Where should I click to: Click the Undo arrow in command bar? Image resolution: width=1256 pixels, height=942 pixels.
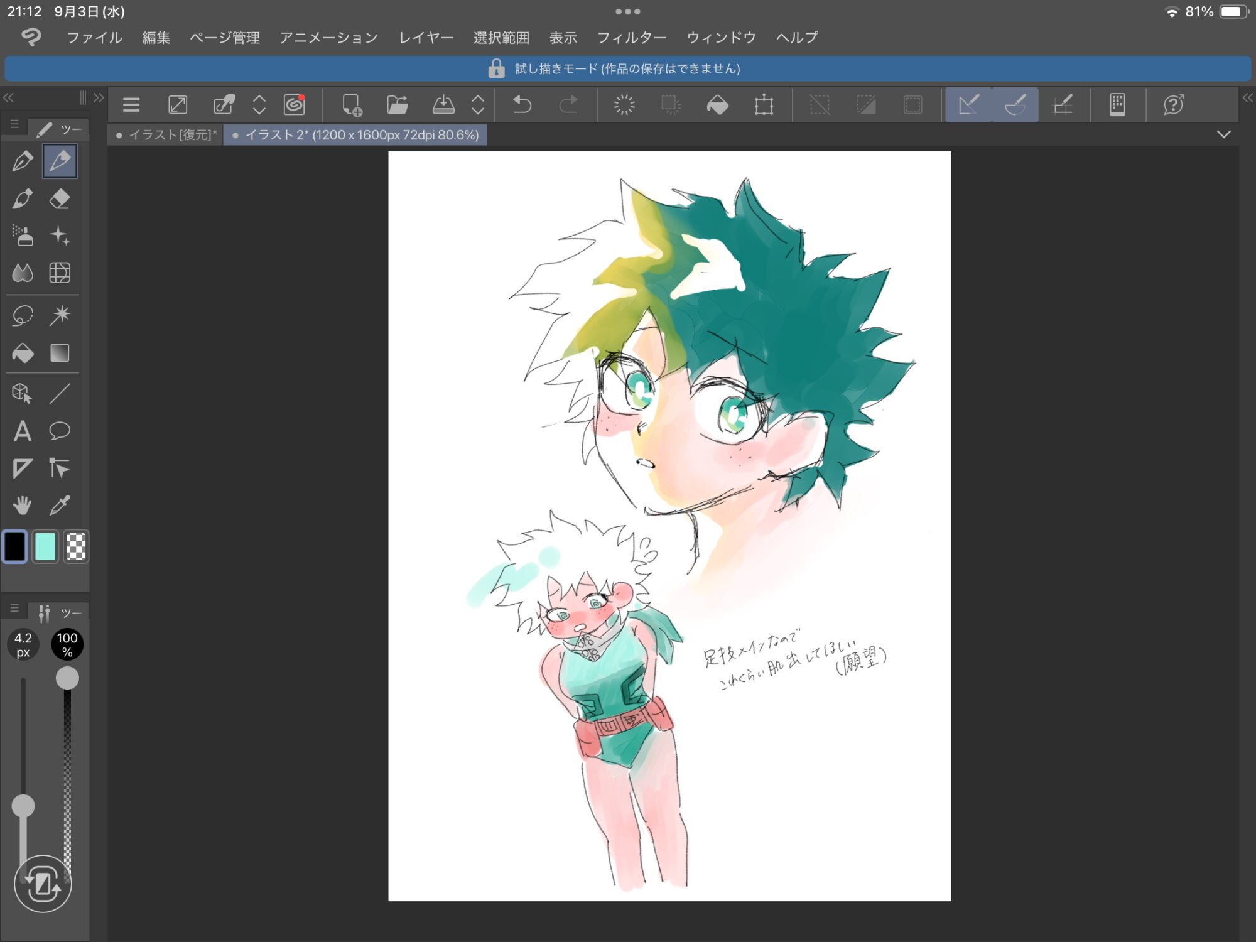[522, 104]
